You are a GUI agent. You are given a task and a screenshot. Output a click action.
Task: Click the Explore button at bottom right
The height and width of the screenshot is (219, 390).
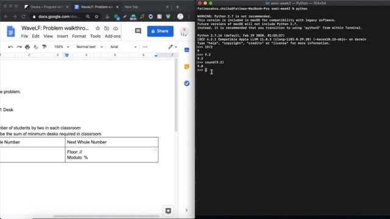[168, 211]
